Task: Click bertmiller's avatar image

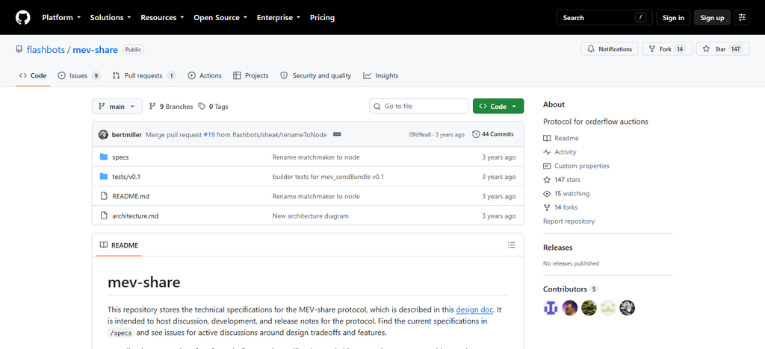Action: [103, 134]
